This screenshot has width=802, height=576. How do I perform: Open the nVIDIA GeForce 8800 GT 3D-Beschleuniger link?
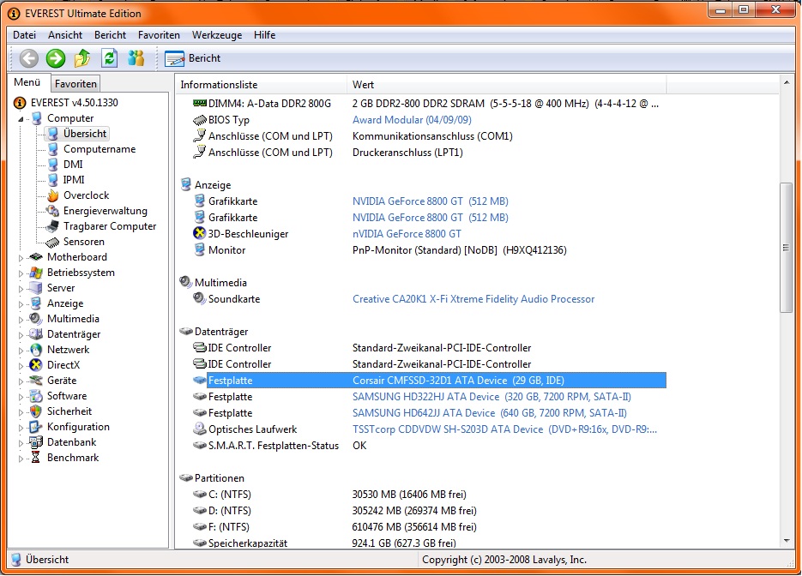(x=407, y=234)
